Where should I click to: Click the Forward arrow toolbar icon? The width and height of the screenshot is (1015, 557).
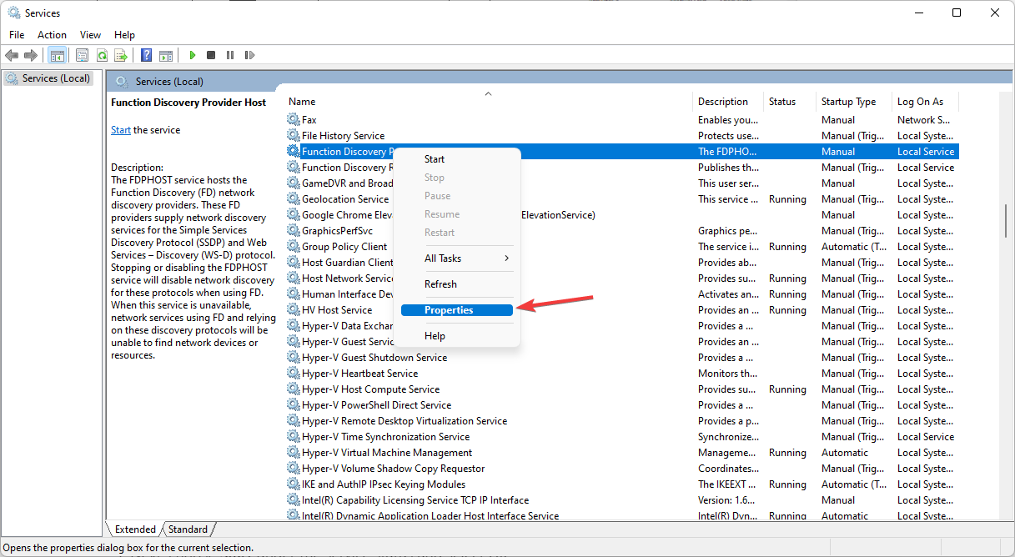tap(31, 55)
